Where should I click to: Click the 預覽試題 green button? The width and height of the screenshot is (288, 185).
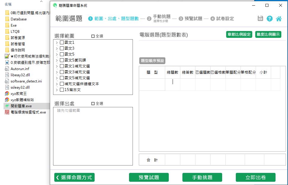149,177
